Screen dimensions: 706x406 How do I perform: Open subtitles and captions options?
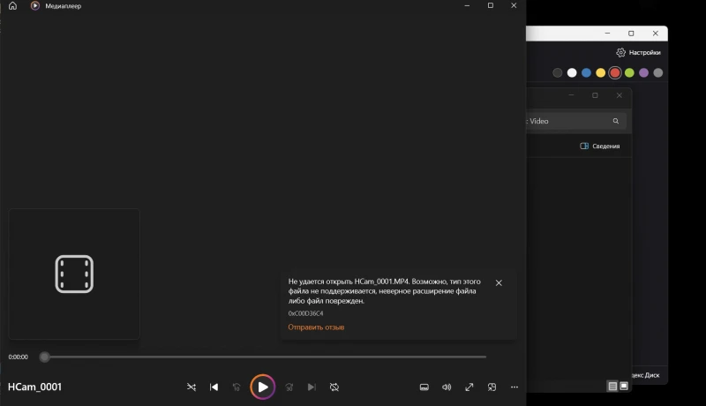[x=424, y=387]
